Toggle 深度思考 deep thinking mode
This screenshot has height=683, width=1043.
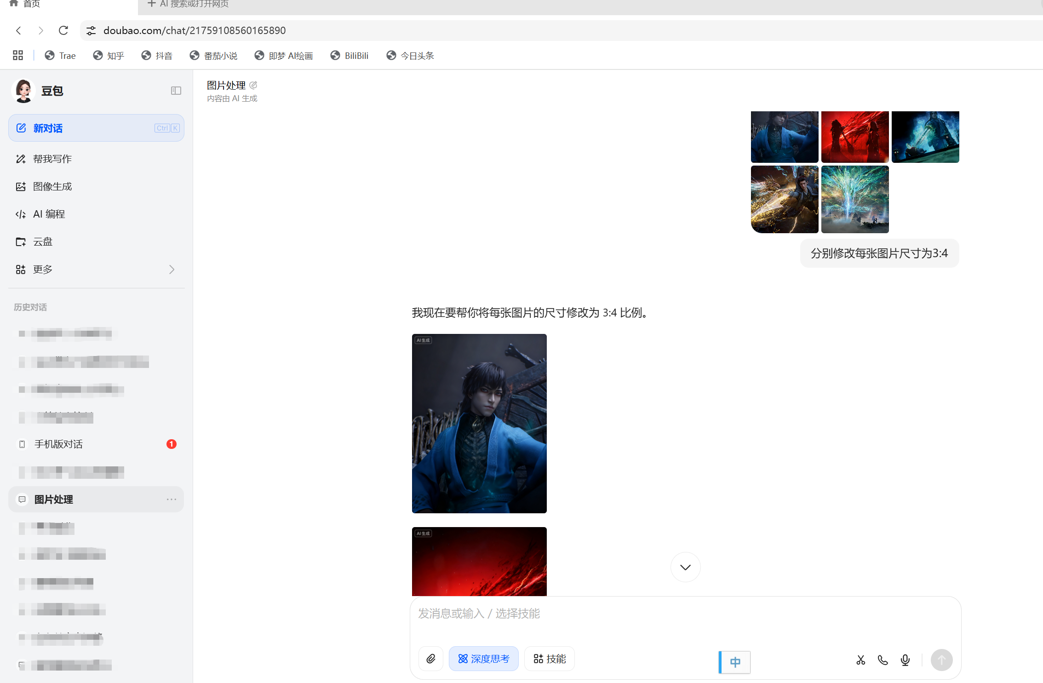pyautogui.click(x=483, y=659)
